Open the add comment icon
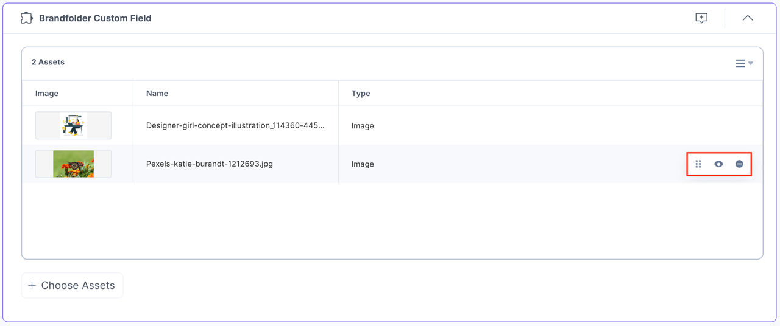The height and width of the screenshot is (326, 780). pos(701,18)
